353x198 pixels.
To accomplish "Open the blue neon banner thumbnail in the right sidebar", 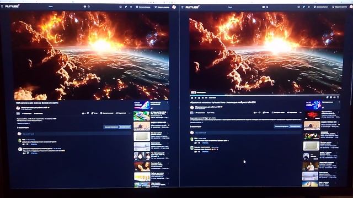I will tap(313, 105).
